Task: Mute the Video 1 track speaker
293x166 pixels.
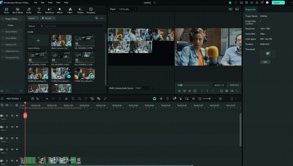Action: 12,161
